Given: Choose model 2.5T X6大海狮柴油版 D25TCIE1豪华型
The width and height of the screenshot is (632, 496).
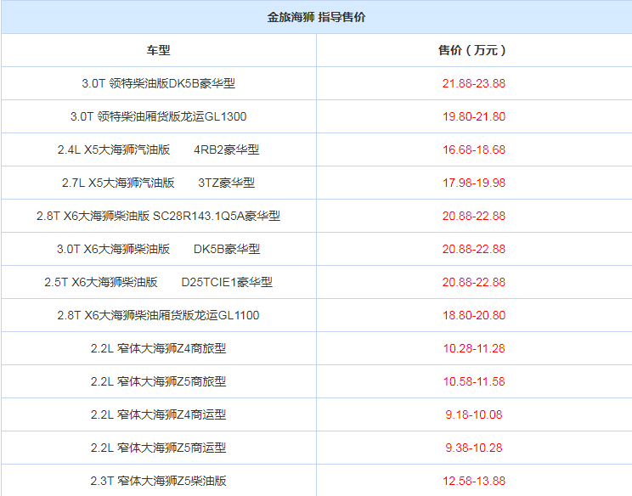Looking at the screenshot, I should [158, 282].
